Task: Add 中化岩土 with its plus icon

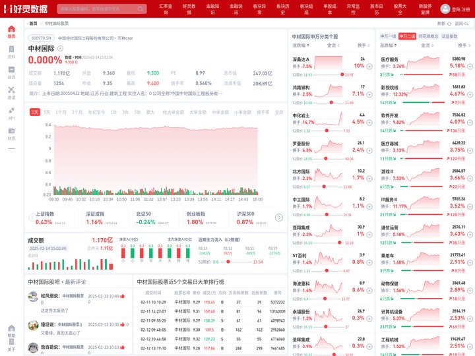Action: point(369,123)
